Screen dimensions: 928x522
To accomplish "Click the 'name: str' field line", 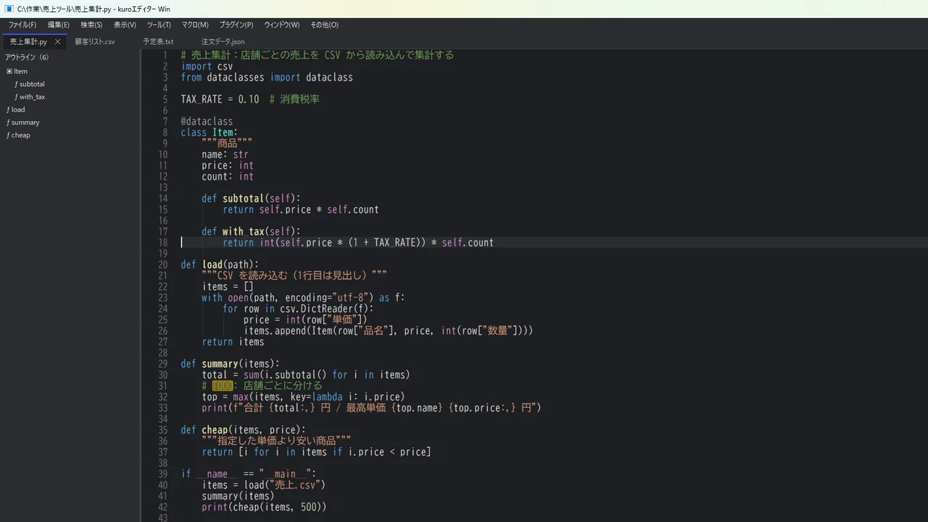I will click(225, 154).
